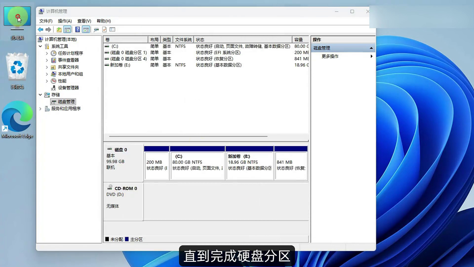
Task: Open the 回收站 recycle bin desktop icon
Action: click(17, 71)
